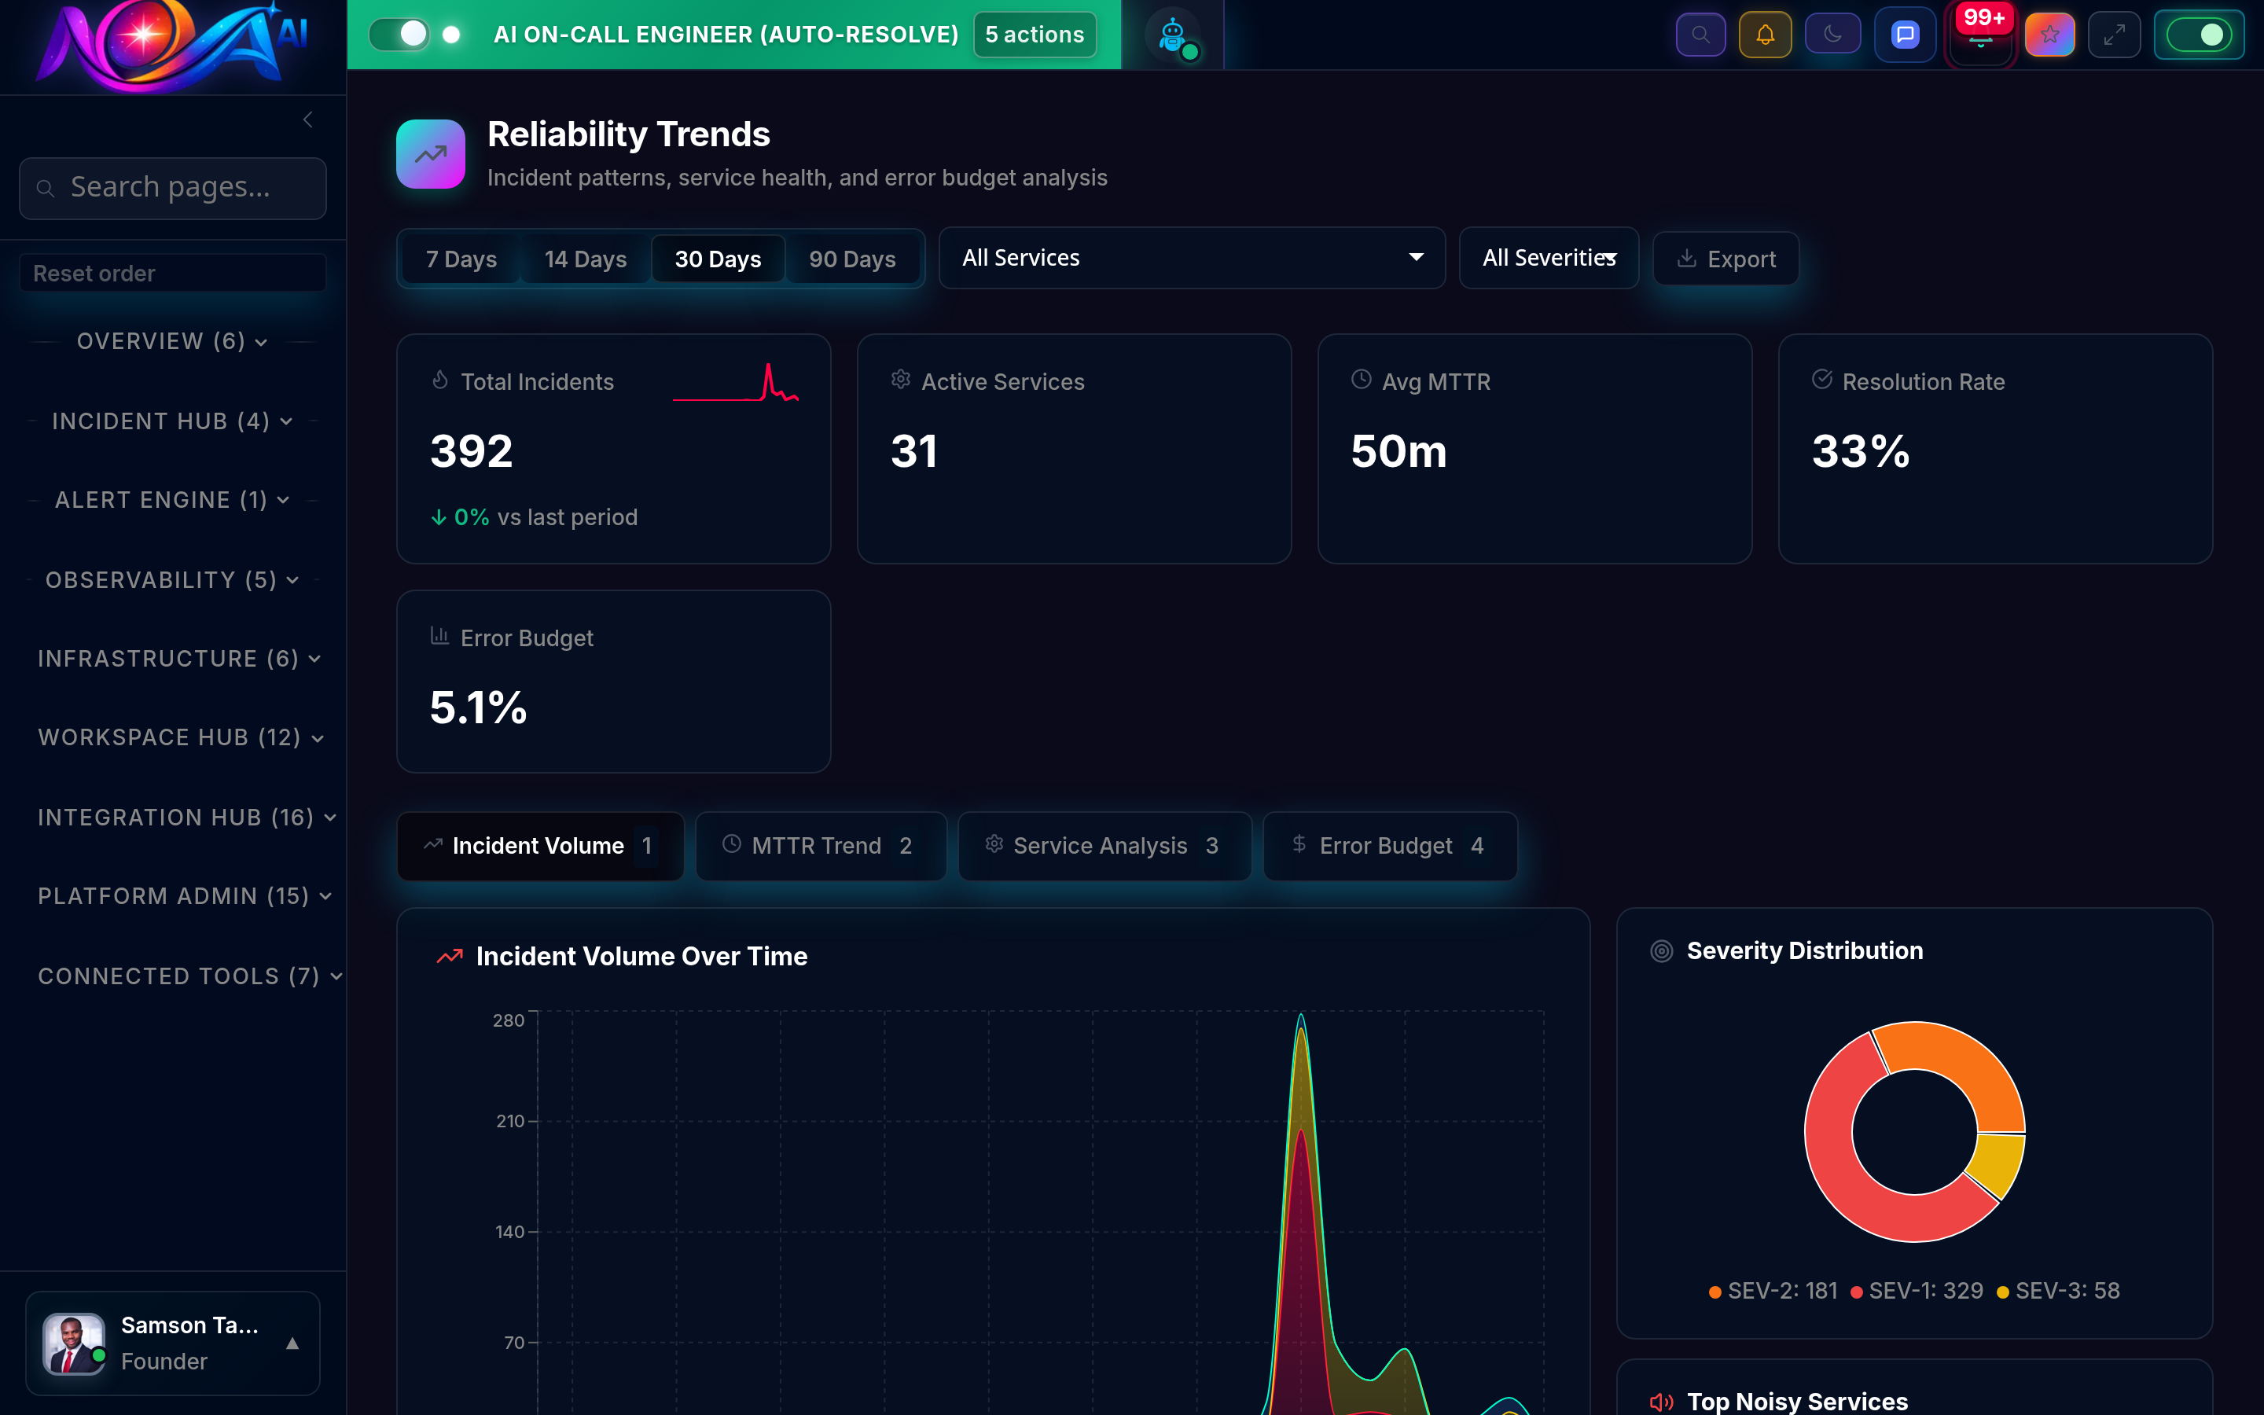Image resolution: width=2264 pixels, height=1415 pixels.
Task: Select the 90 Days time range
Action: [852, 259]
